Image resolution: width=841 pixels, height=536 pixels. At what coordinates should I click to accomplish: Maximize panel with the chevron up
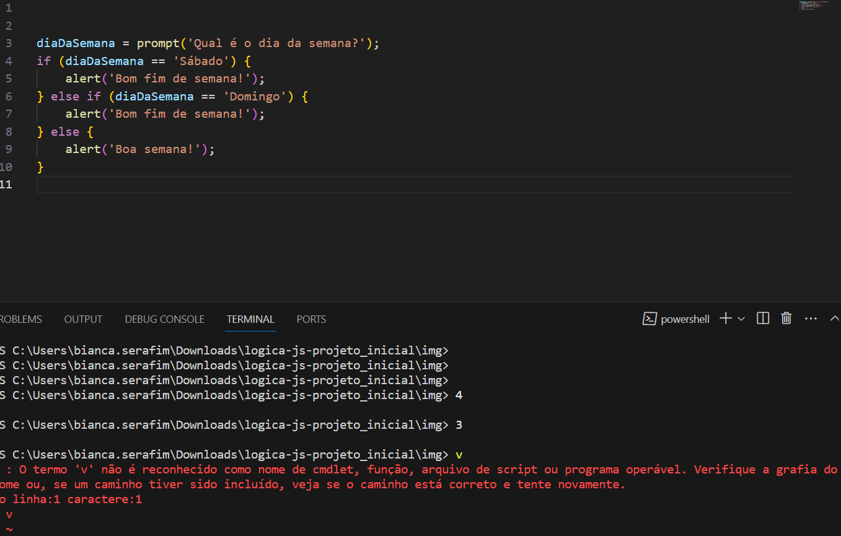(x=835, y=319)
